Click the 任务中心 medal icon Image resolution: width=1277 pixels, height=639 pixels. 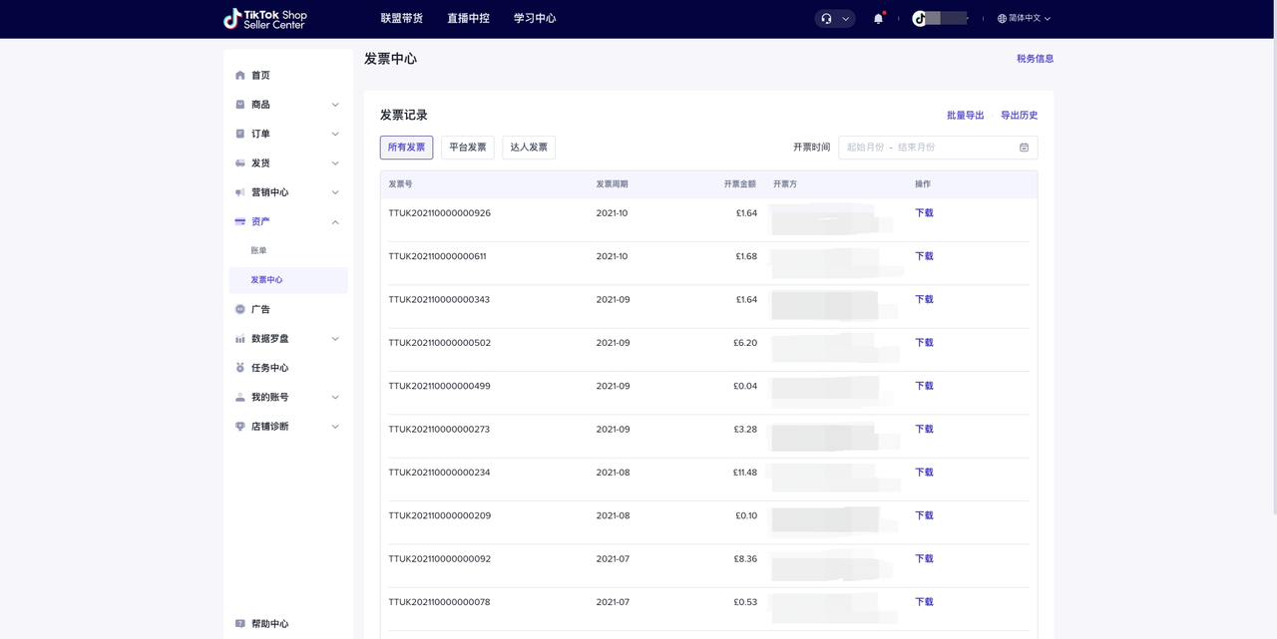[x=240, y=368]
